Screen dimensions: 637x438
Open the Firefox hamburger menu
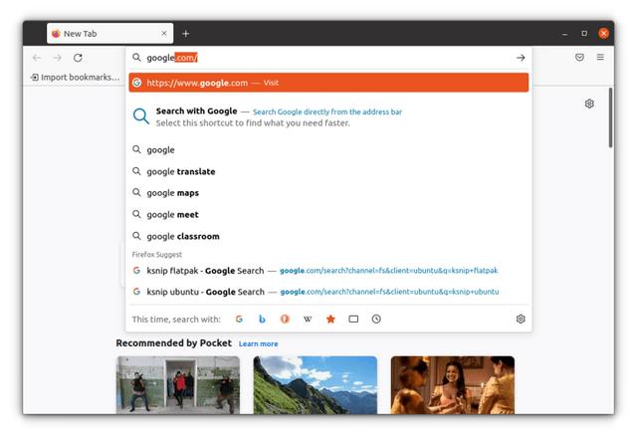pyautogui.click(x=600, y=58)
